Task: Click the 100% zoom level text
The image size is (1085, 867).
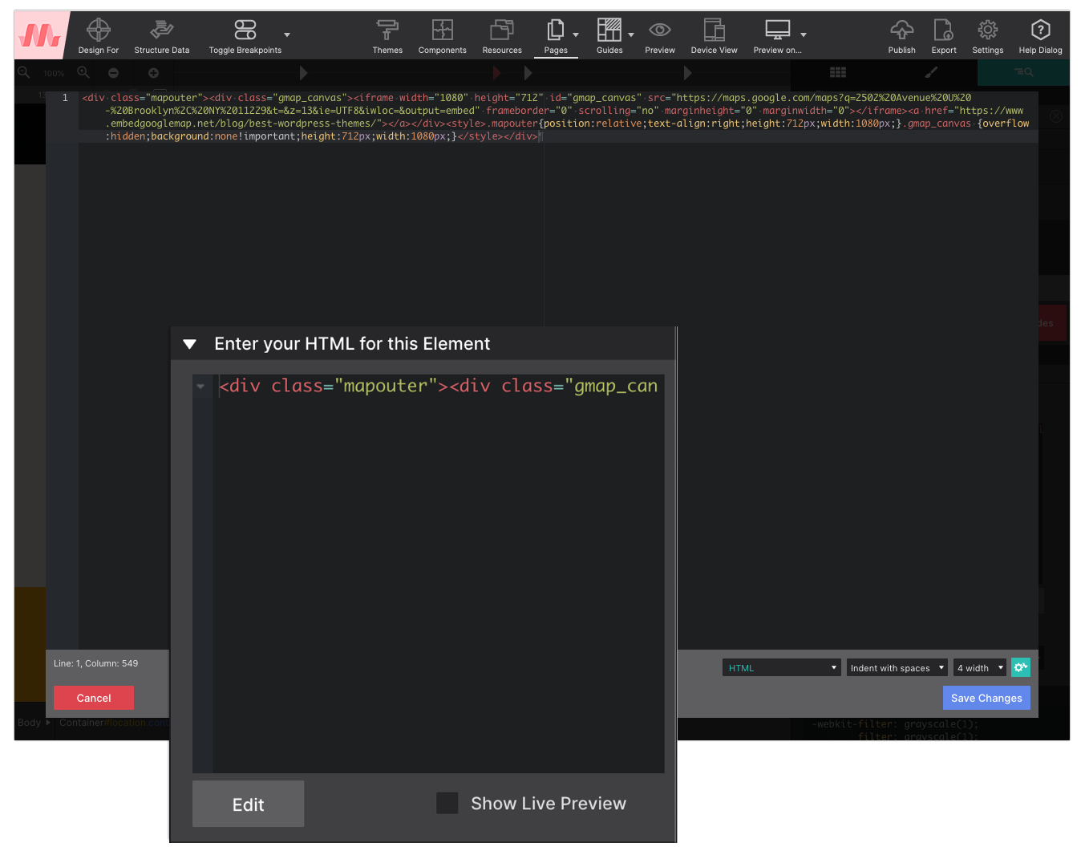Action: [54, 73]
